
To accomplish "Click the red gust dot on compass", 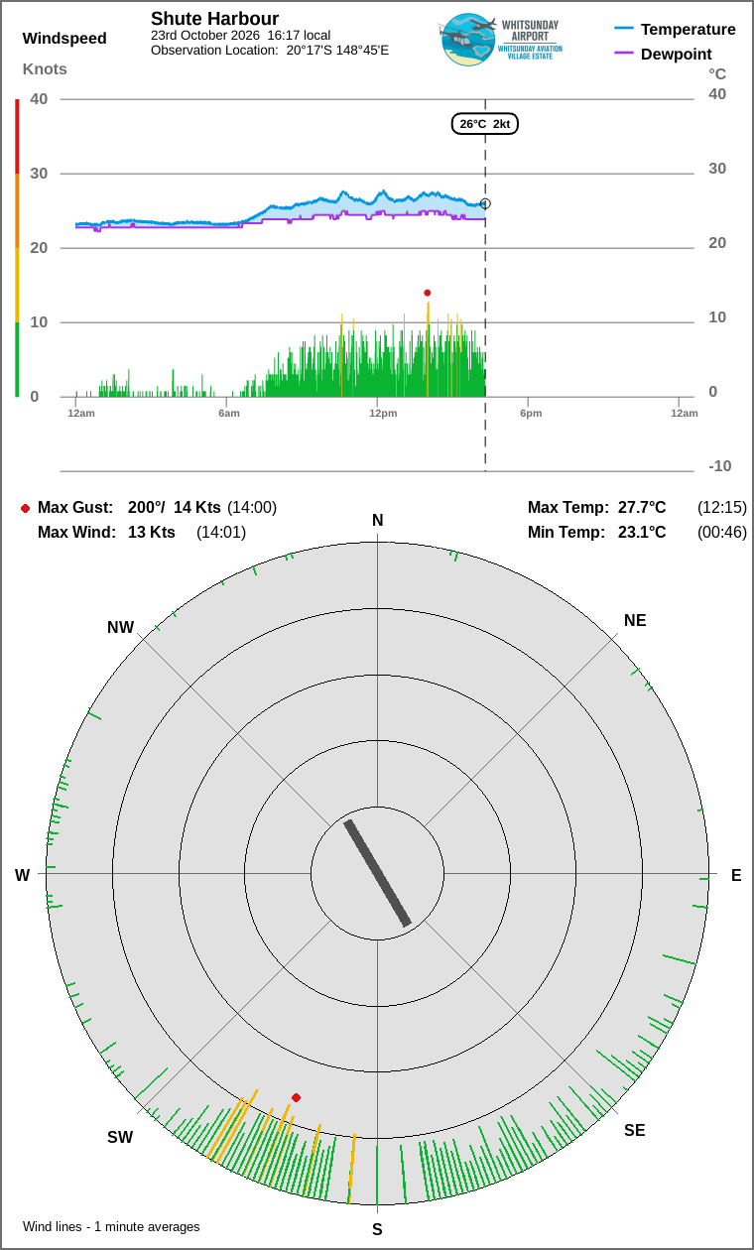I will 296,1097.
